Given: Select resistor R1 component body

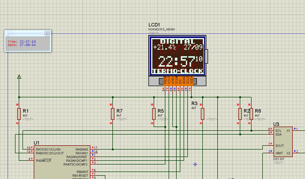Looking at the screenshot, I should (x=19, y=114).
